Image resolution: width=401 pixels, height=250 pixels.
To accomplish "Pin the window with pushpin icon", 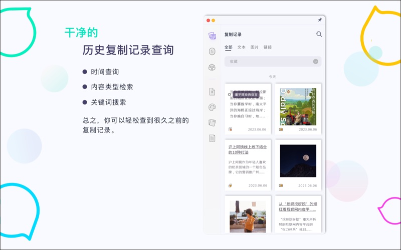I will click(320, 20).
